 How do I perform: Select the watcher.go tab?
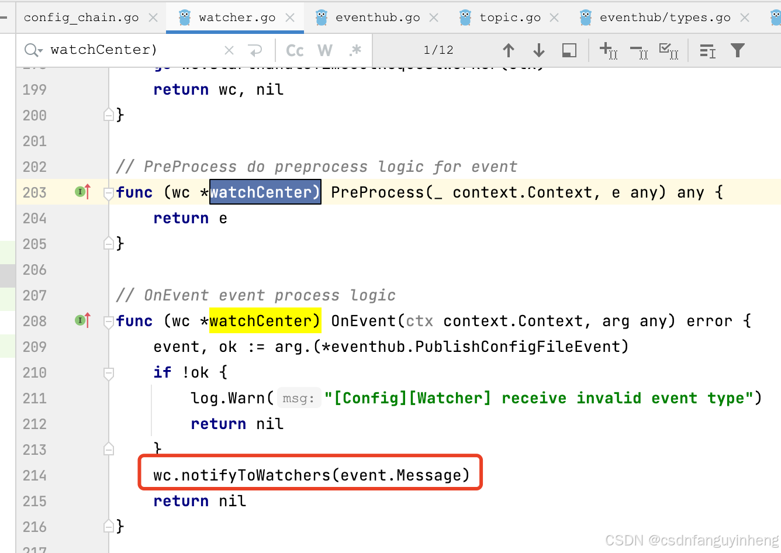(x=237, y=18)
